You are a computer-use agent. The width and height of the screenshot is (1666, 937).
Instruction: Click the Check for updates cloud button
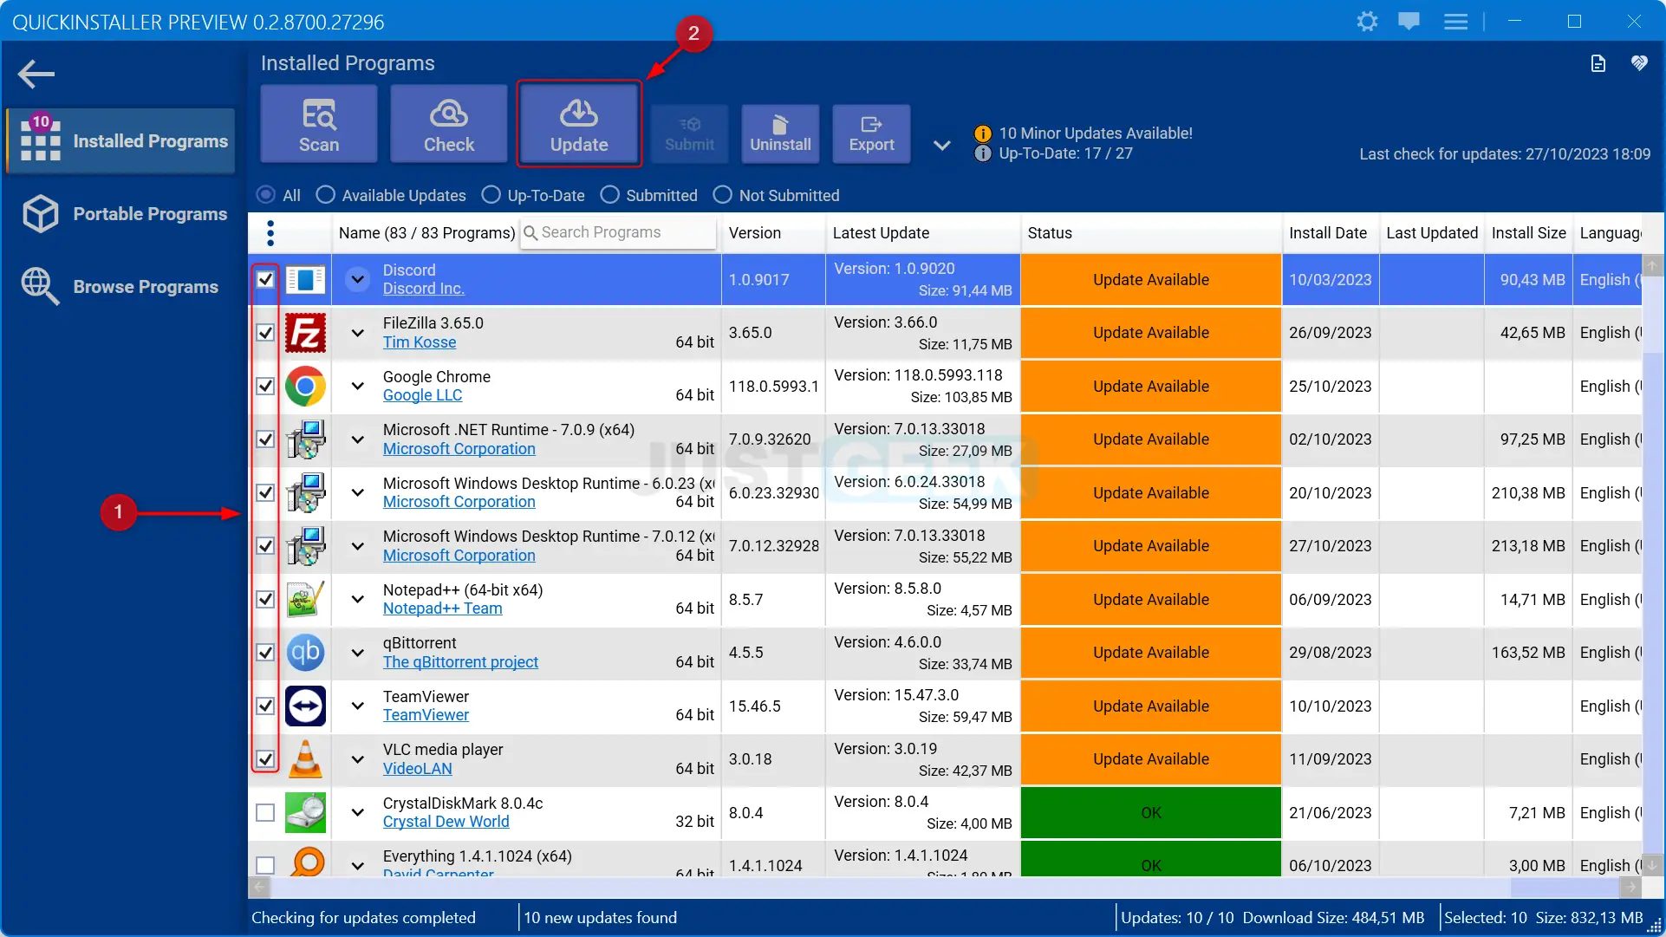[x=449, y=124]
